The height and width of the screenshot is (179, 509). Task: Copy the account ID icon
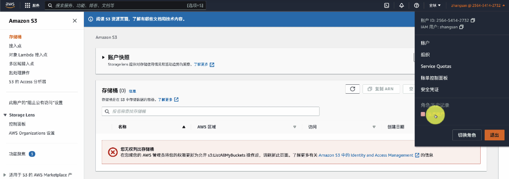[473, 20]
